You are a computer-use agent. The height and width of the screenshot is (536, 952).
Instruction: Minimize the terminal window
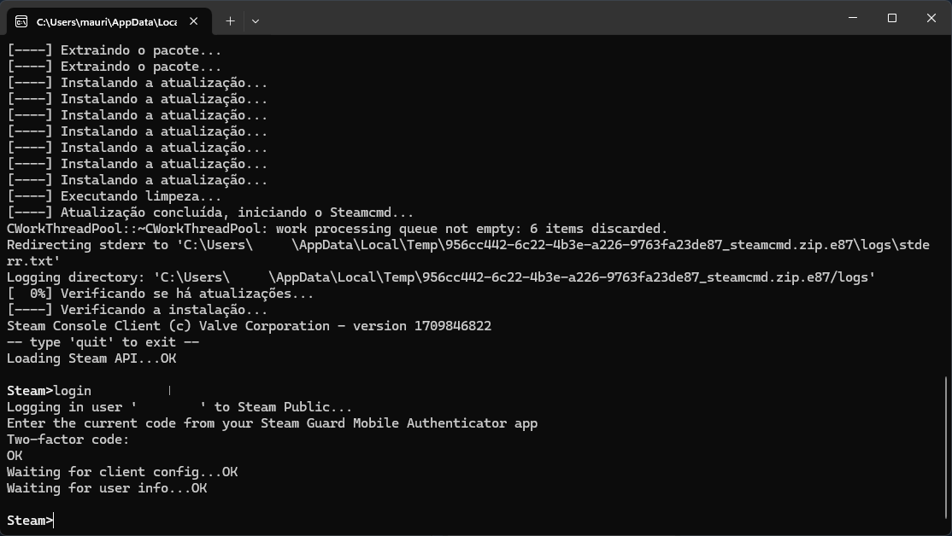point(852,18)
